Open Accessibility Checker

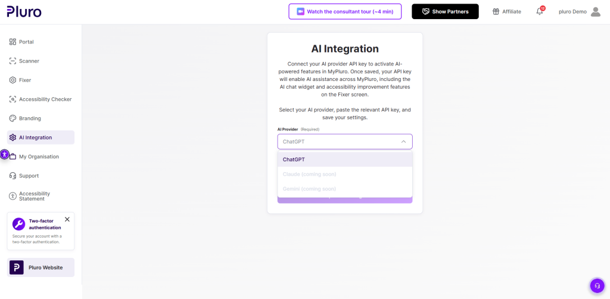point(41,99)
